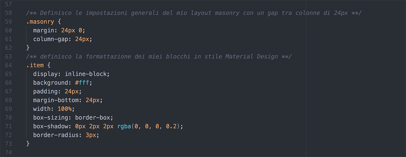Click line number 59 in the gutter
Screen dimensions: 406x157
[9, 22]
